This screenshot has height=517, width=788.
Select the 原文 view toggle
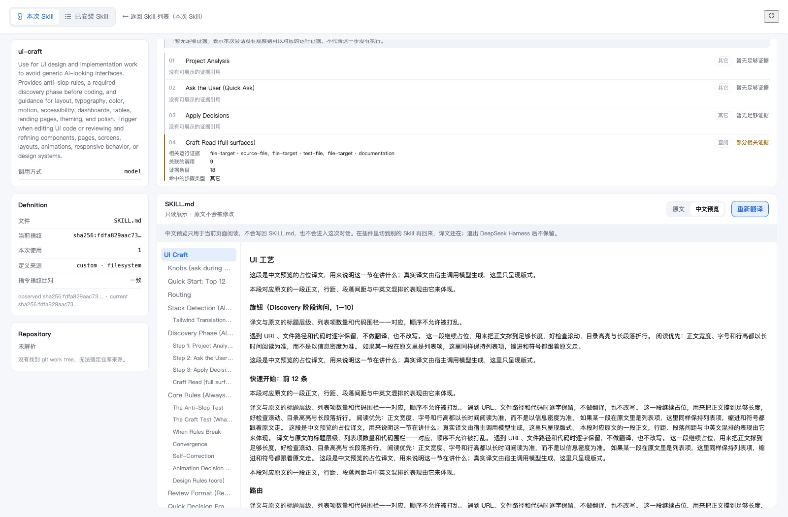point(679,209)
